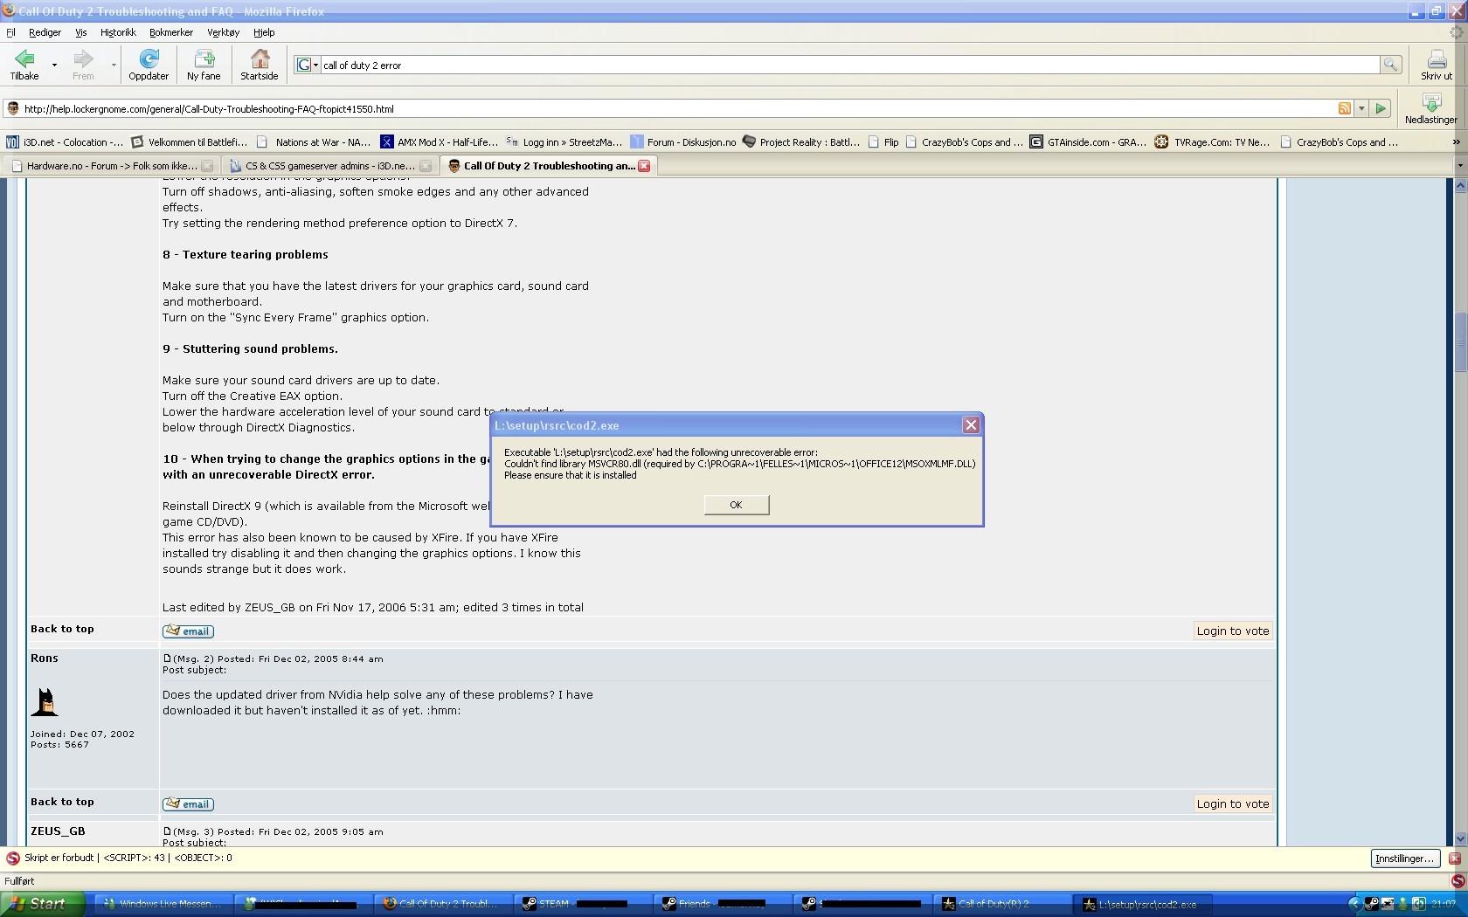
Task: Open the list all tabs dropdown
Action: click(x=1459, y=166)
